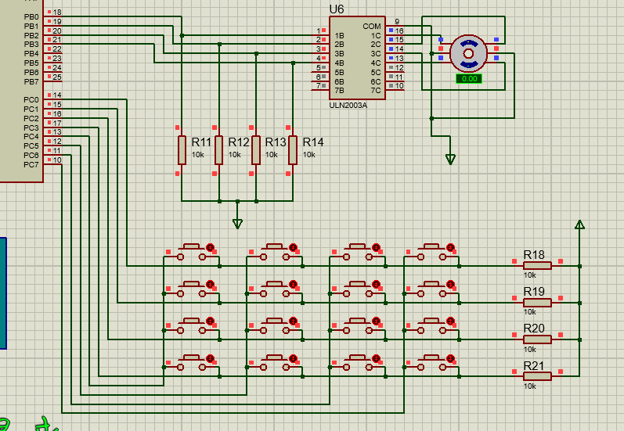Click the R21 reference label
This screenshot has width=624, height=431.
[534, 365]
